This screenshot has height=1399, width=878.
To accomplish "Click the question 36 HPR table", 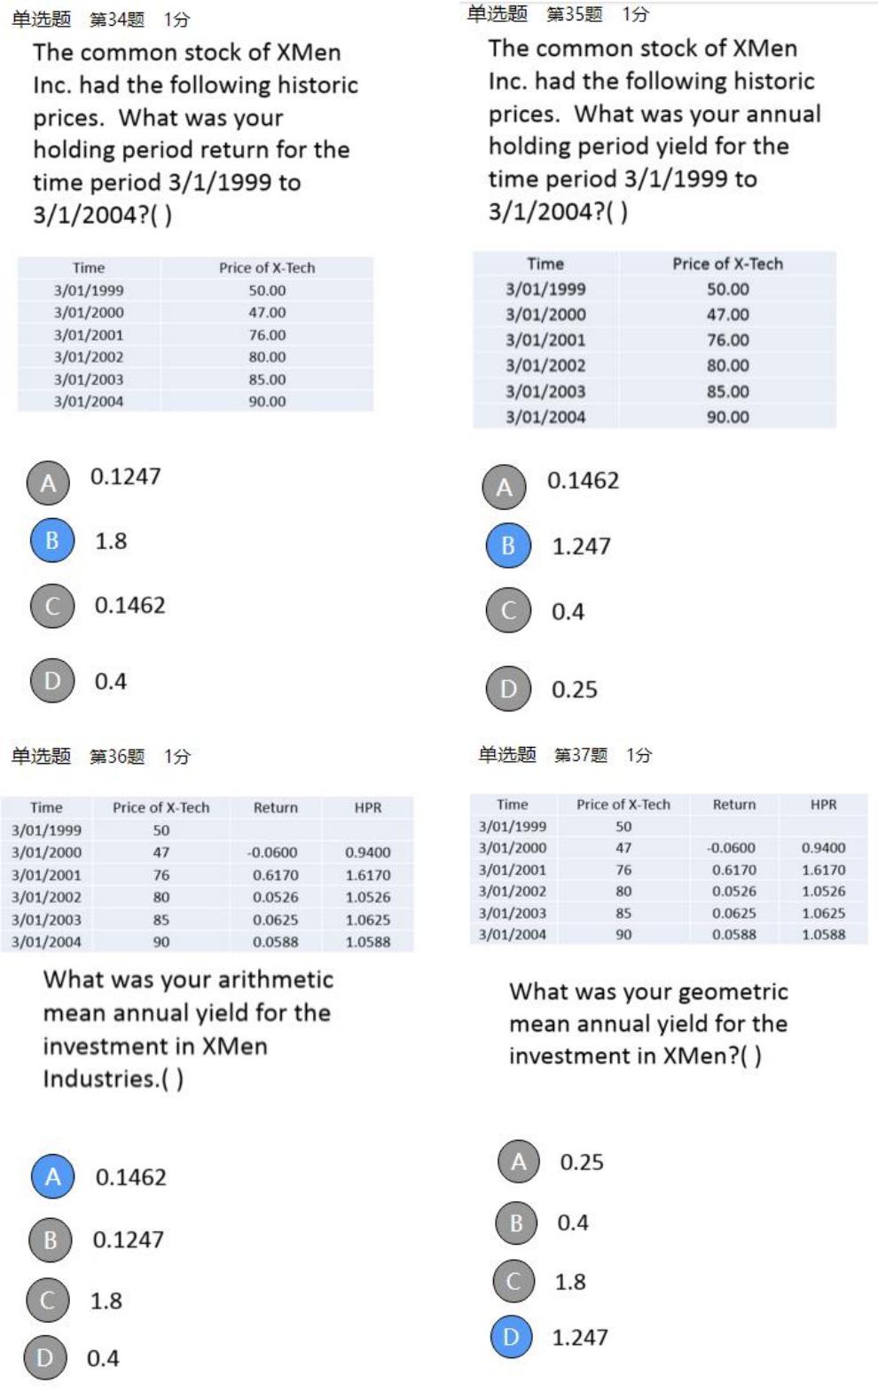I will point(208,874).
